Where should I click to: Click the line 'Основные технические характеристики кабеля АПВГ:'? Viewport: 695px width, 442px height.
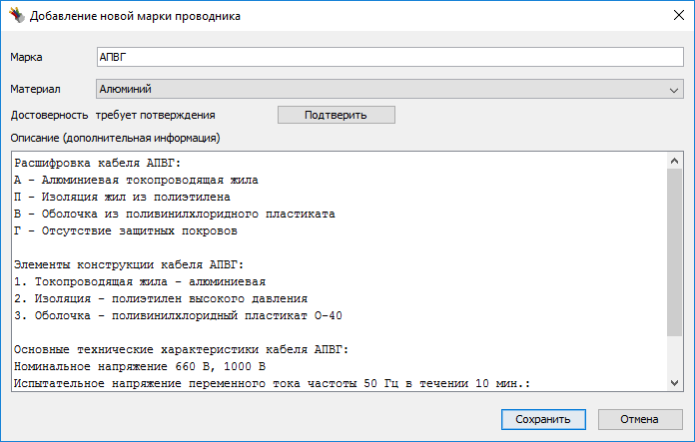(182, 349)
